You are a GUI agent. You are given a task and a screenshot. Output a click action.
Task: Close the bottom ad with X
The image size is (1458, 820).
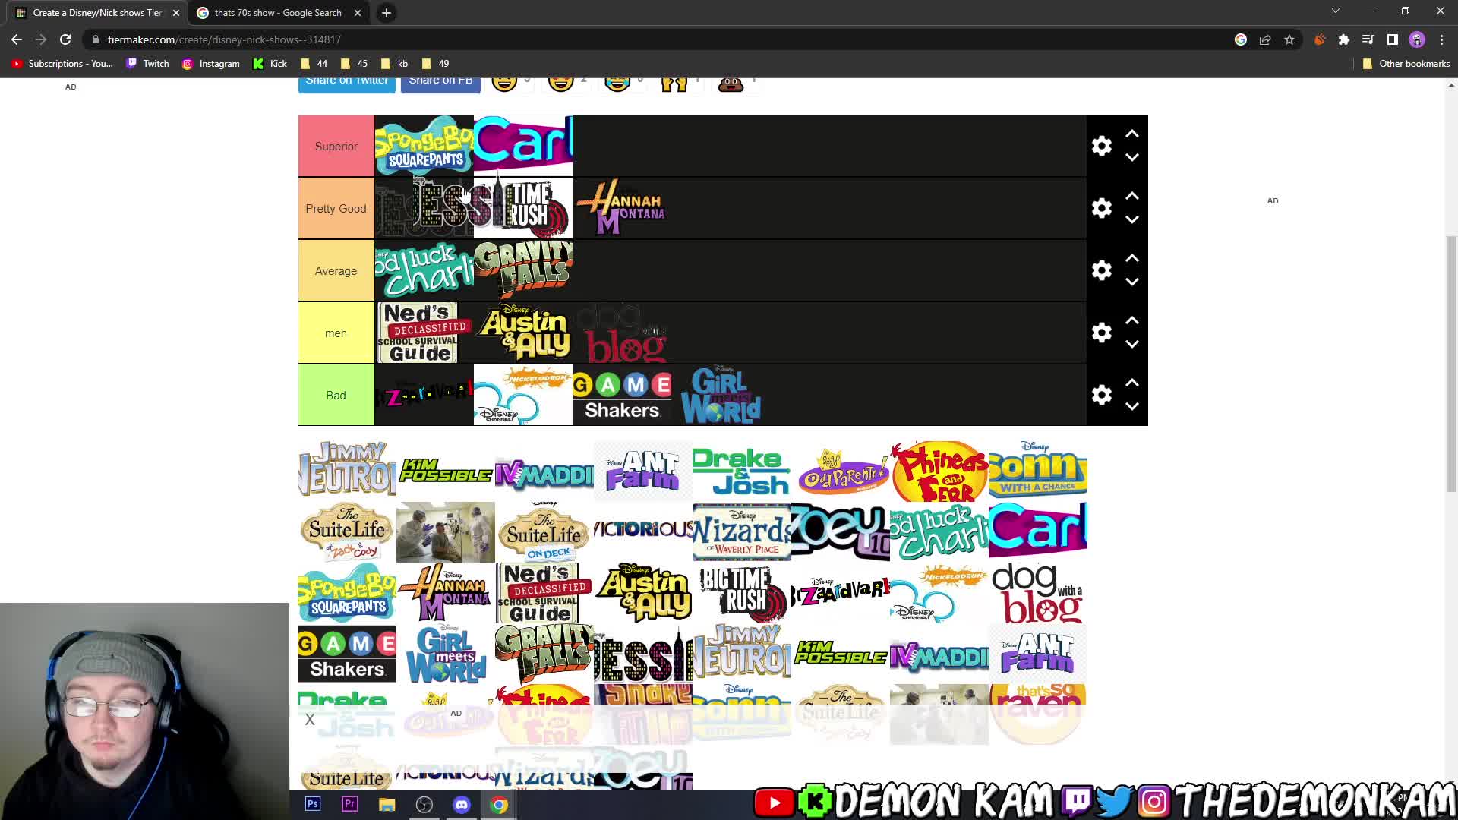coord(310,720)
